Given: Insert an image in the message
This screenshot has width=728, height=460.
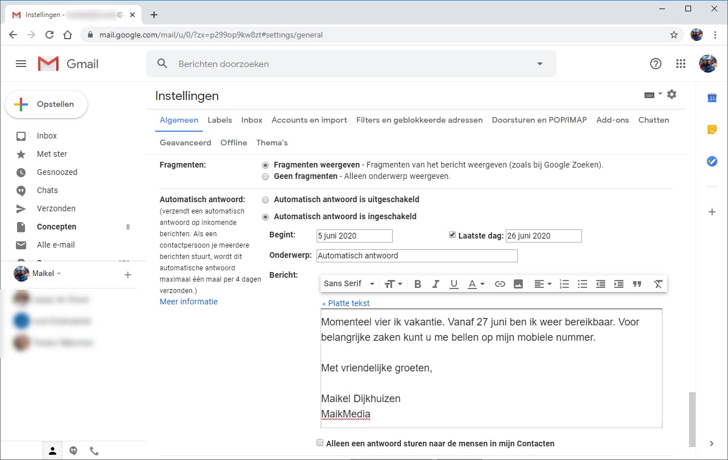Looking at the screenshot, I should pyautogui.click(x=518, y=284).
